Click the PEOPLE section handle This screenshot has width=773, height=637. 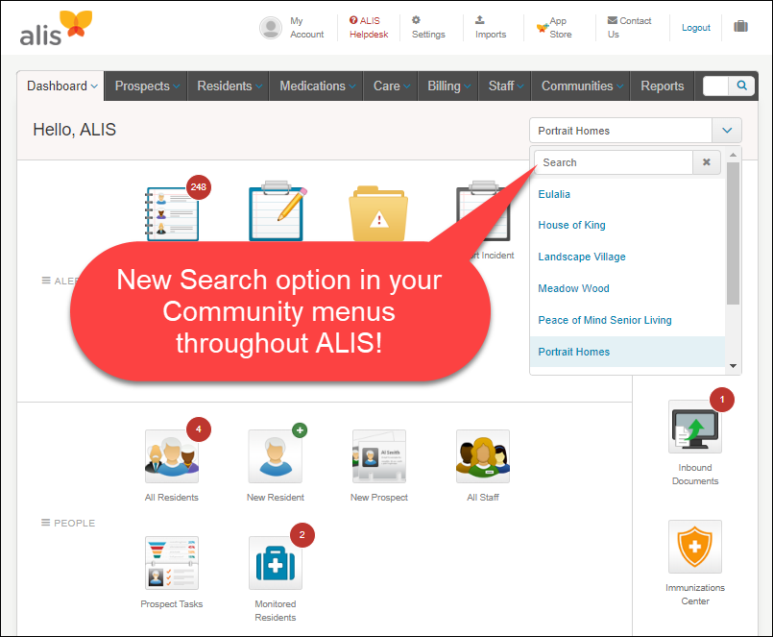point(45,523)
